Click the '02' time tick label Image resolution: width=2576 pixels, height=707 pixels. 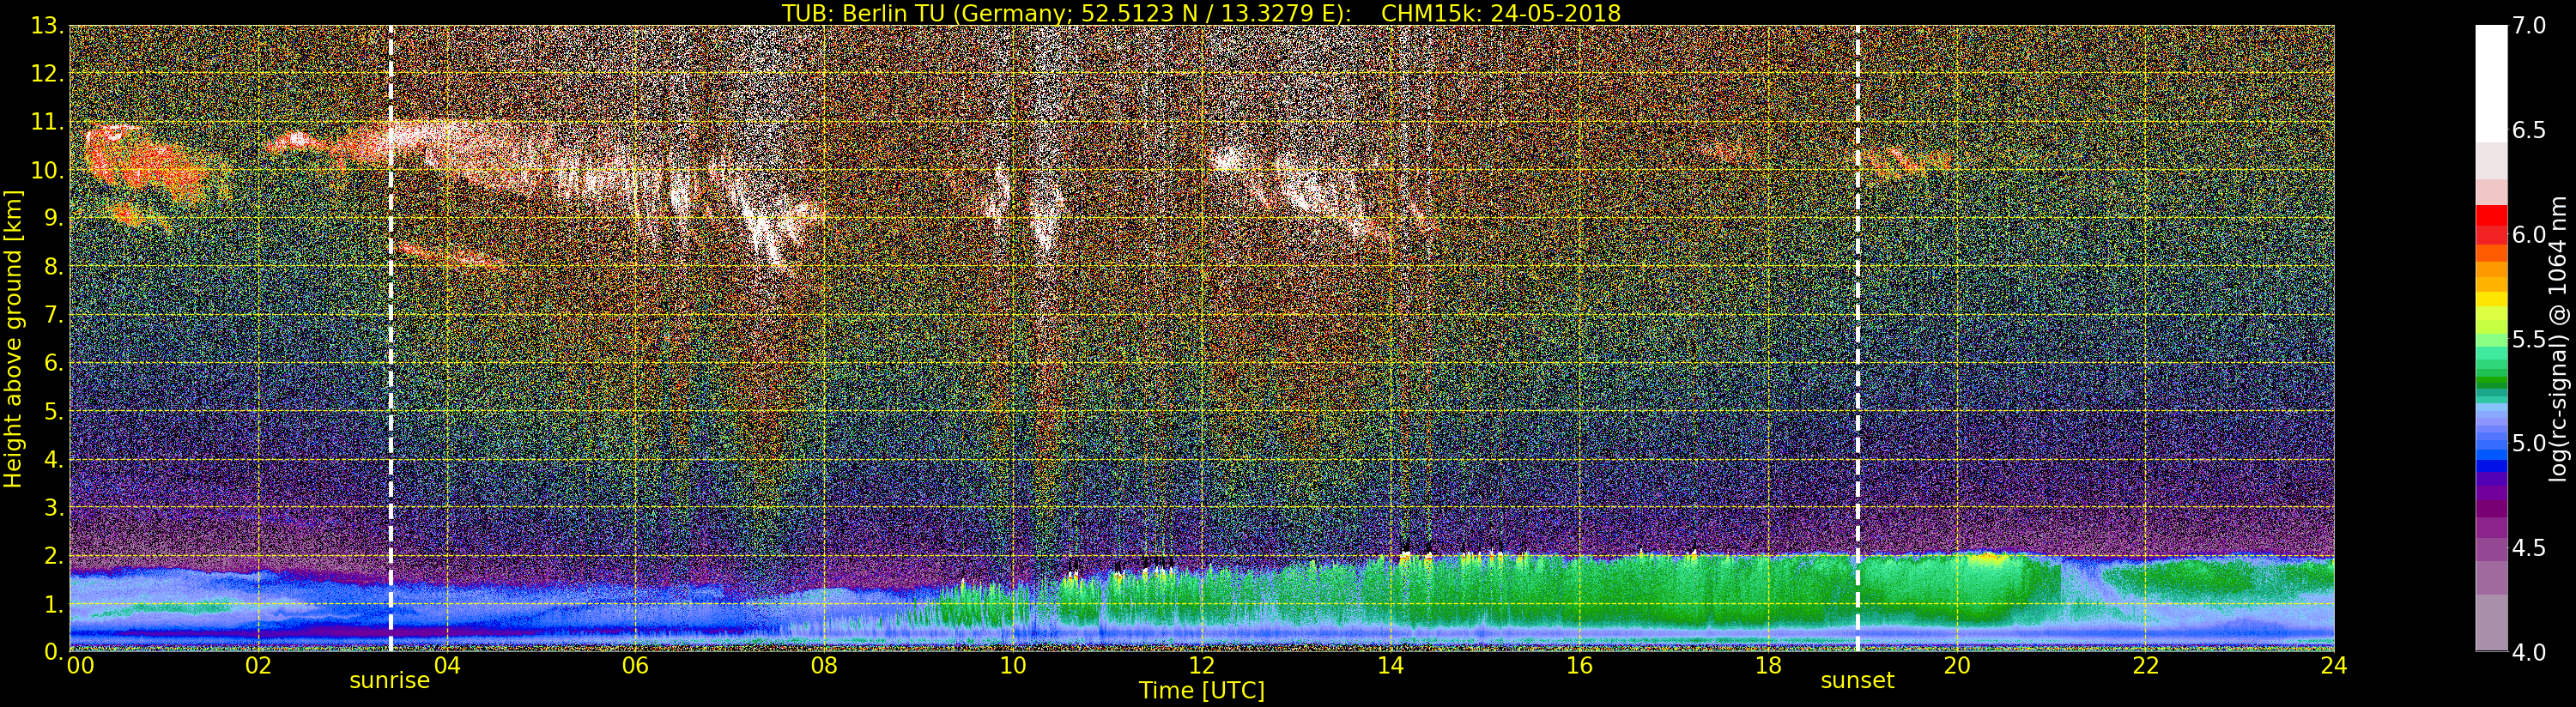click(258, 666)
